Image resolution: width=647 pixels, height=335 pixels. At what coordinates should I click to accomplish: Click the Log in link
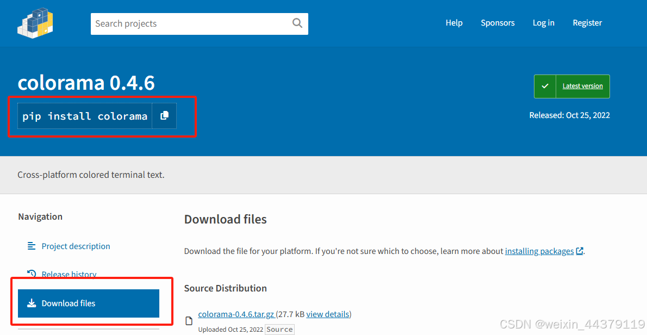pyautogui.click(x=543, y=23)
